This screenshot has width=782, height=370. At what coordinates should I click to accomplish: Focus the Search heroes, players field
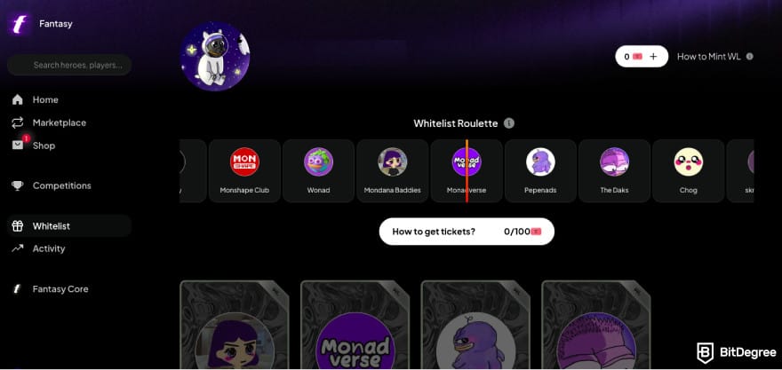pyautogui.click(x=69, y=66)
